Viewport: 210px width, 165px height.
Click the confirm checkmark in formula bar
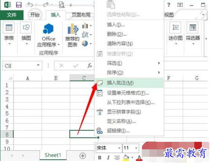tap(76, 66)
